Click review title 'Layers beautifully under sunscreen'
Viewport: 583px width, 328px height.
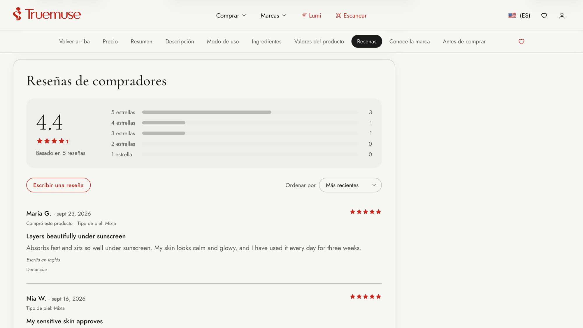[76, 236]
